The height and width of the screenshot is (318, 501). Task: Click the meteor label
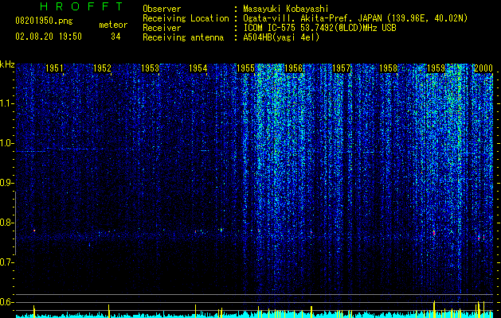coord(113,25)
